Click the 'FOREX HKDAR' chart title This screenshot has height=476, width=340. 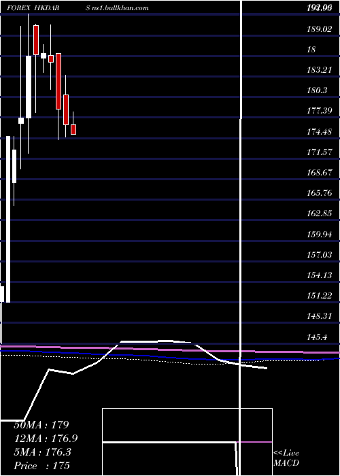pyautogui.click(x=33, y=8)
